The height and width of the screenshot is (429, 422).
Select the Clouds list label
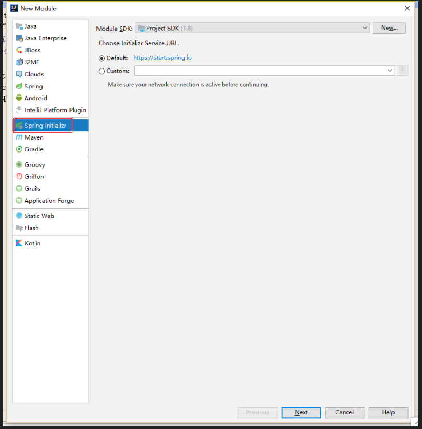click(34, 74)
